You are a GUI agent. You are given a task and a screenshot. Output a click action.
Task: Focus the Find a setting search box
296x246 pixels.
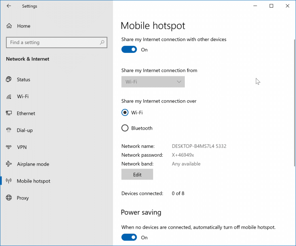(x=57, y=42)
